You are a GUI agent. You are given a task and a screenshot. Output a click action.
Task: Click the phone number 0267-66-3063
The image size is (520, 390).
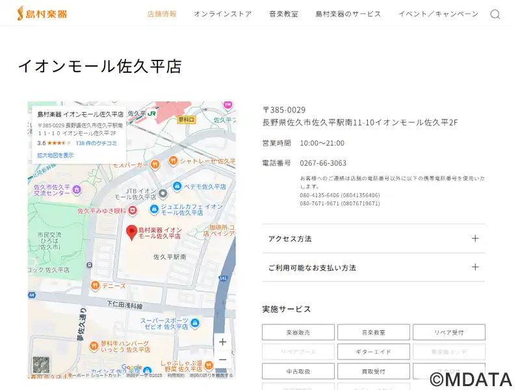323,163
